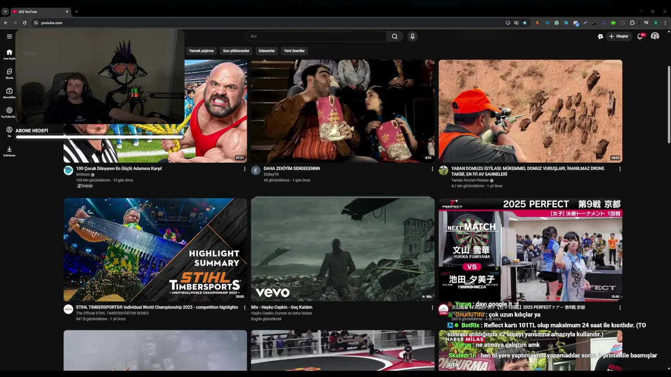Screen dimensions: 671x377
Task: Go back with browser back arrow
Action: click(6, 23)
